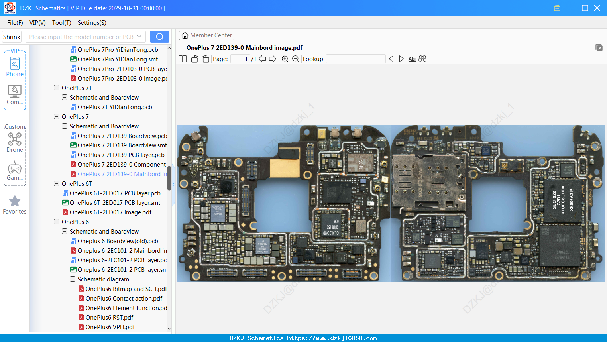Image resolution: width=607 pixels, height=342 pixels.
Task: Click the tree panel vertical scrollbar thumb
Action: tap(169, 178)
